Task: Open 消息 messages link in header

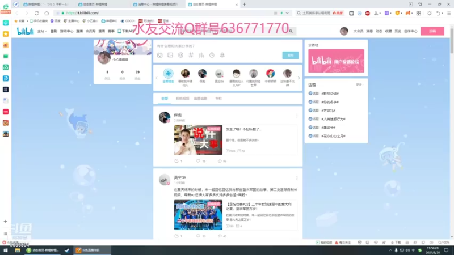Action: (x=369, y=31)
